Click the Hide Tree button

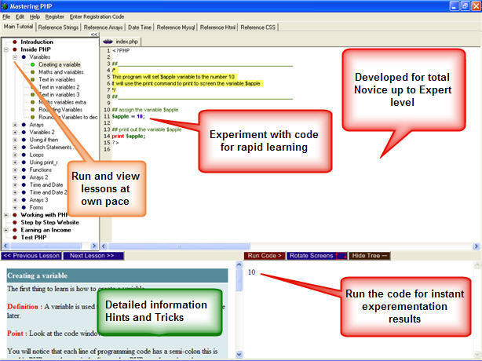tap(370, 256)
